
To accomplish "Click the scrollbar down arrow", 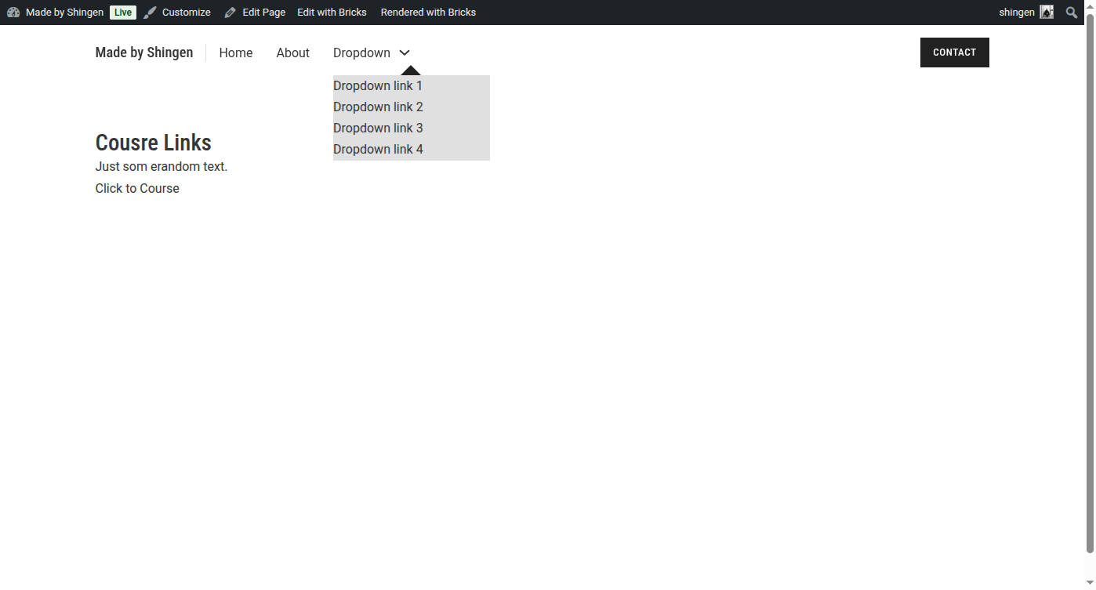I will [1090, 583].
